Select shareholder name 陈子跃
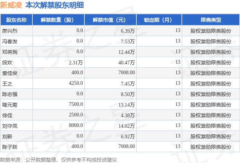The width and height of the screenshot is (240, 163). 10,147
